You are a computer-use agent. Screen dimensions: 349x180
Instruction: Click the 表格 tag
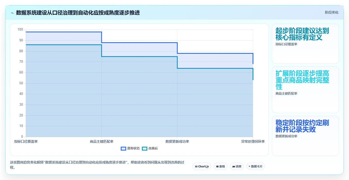[x=220, y=166]
